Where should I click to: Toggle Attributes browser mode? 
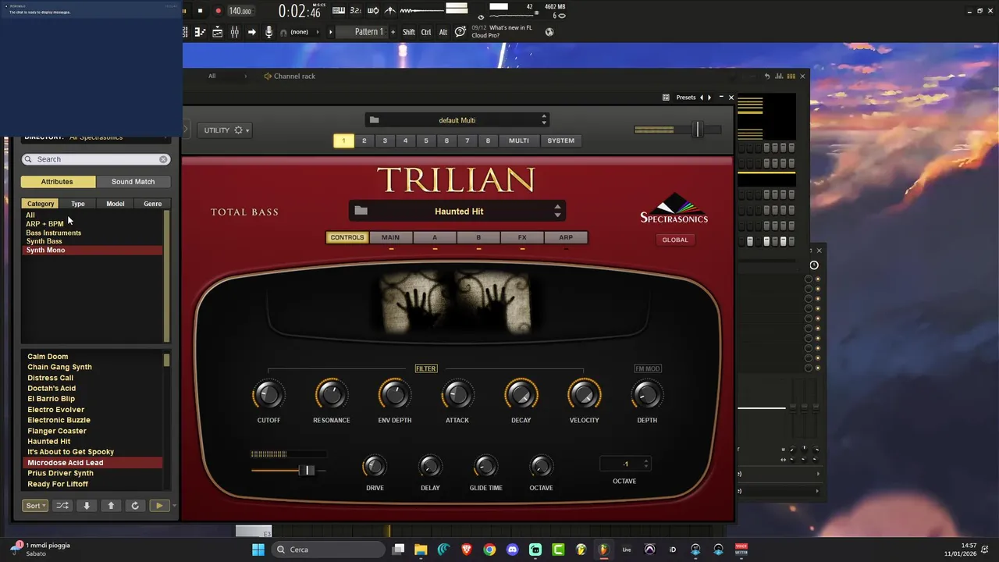point(57,181)
